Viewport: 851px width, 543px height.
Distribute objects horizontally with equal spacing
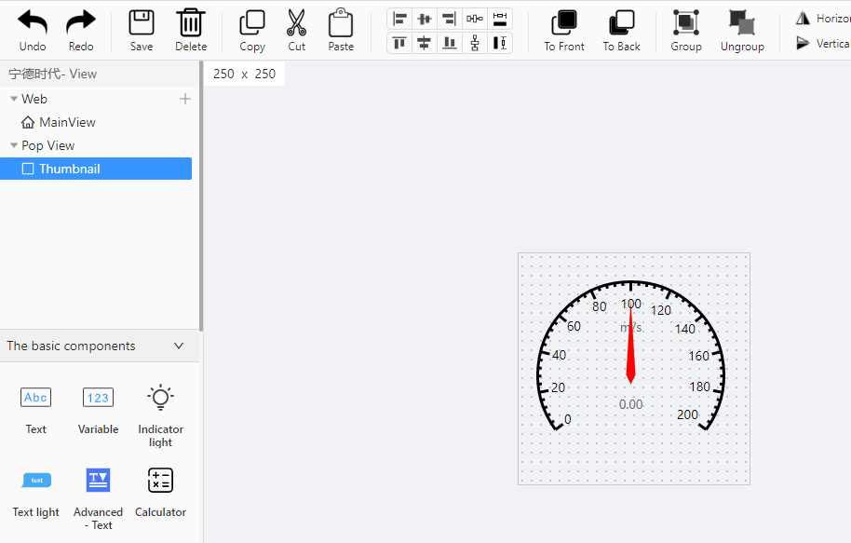click(x=474, y=19)
